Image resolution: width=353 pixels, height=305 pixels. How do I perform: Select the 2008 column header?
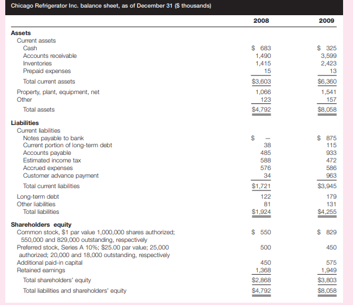pyautogui.click(x=261, y=20)
